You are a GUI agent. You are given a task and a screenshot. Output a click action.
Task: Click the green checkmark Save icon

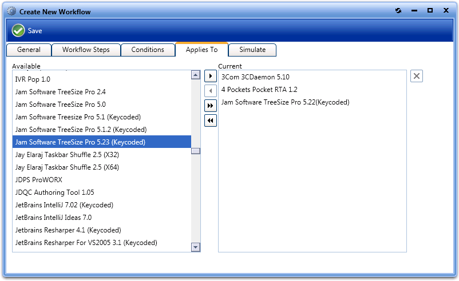tap(18, 30)
